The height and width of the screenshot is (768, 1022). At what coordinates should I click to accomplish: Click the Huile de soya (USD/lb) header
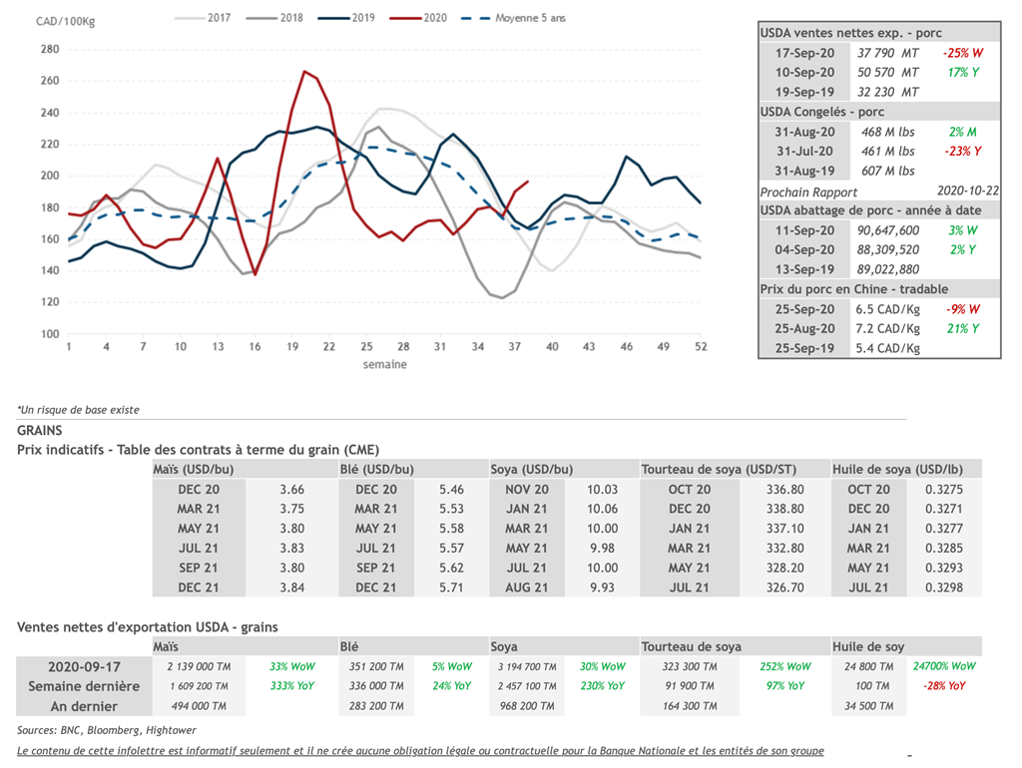tap(897, 469)
